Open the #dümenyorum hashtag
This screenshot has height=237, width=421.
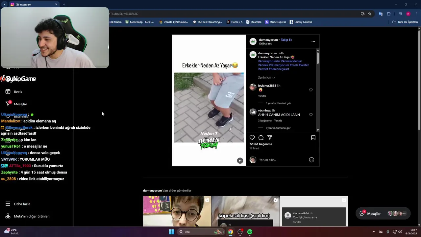(x=279, y=65)
